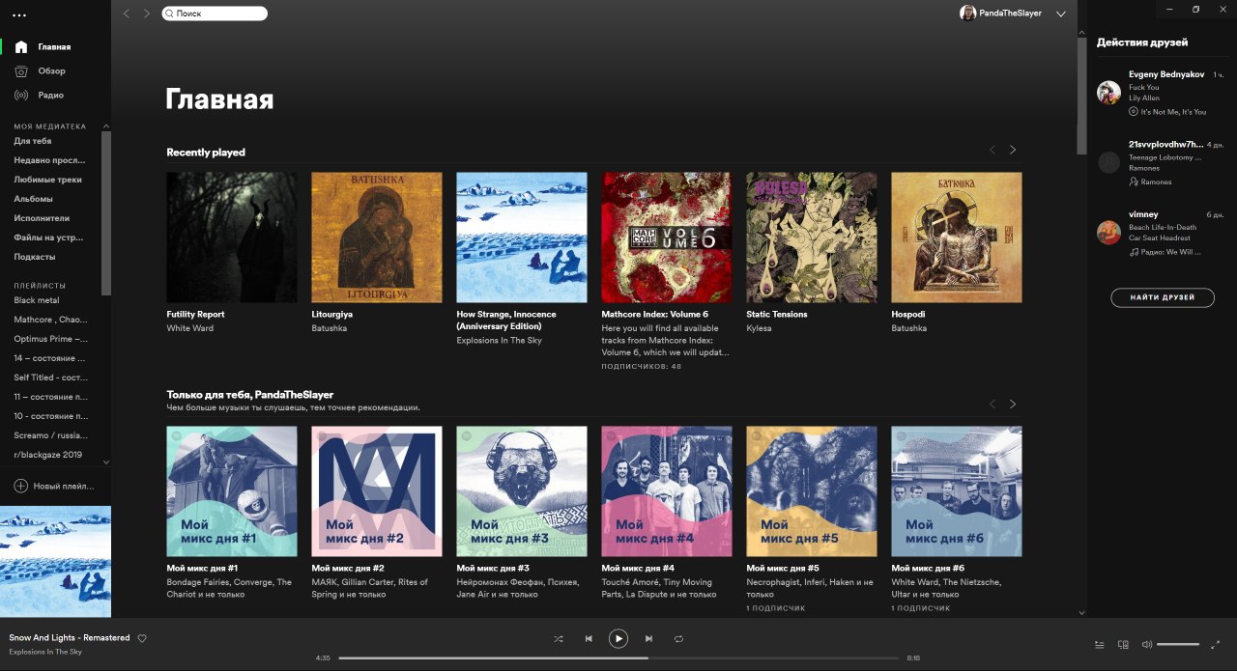
Task: Open Мой микс дня #6 title link
Action: (x=928, y=568)
